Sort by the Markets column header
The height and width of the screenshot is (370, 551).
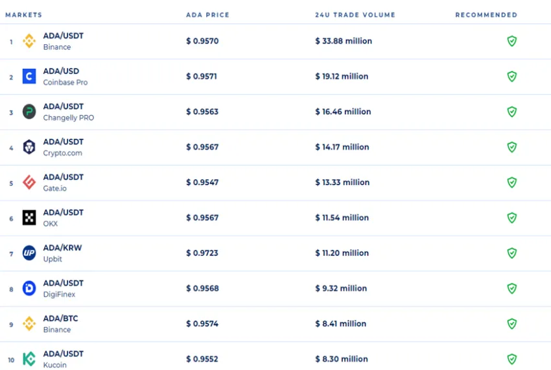pyautogui.click(x=23, y=15)
